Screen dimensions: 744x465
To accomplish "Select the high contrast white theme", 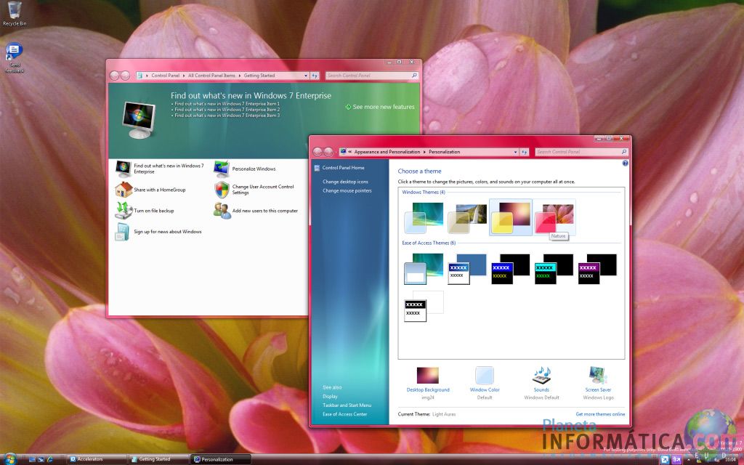I will [x=424, y=306].
